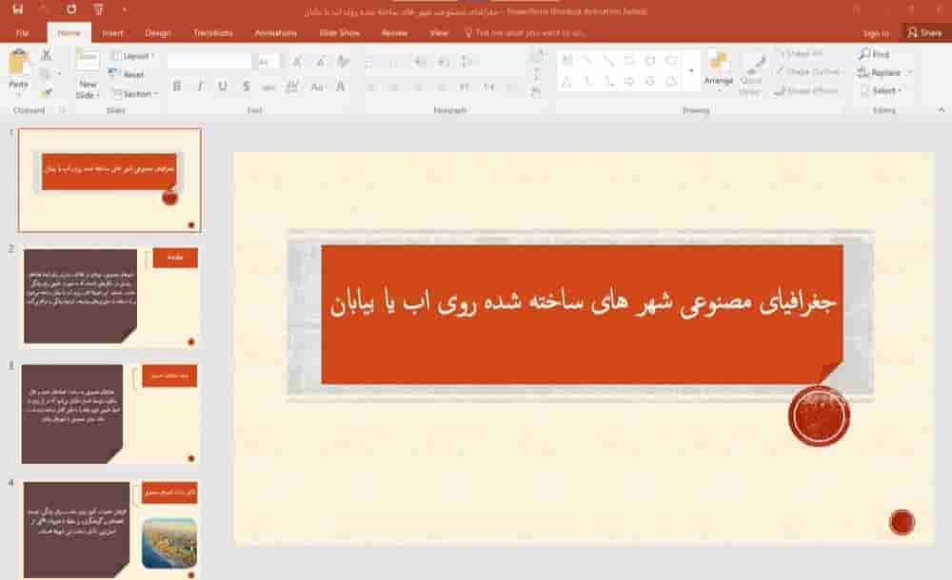Open the font name combo box
This screenshot has height=580, width=952.
coord(208,61)
